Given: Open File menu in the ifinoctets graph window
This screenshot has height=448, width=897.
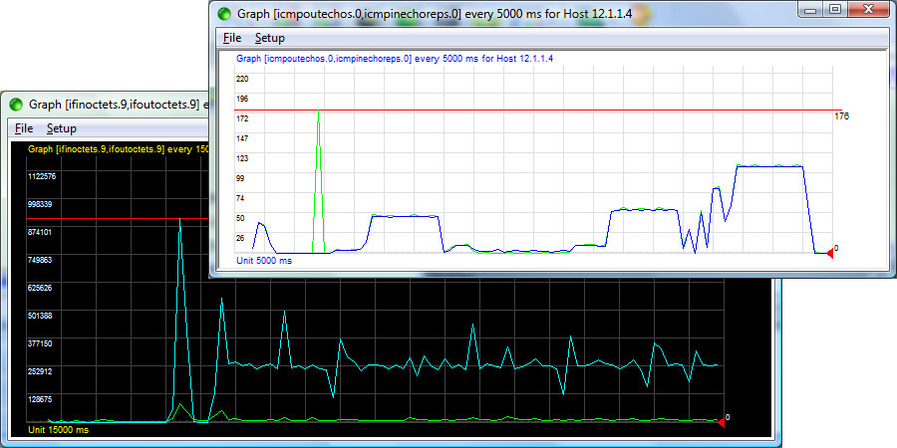Looking at the screenshot, I should 24,128.
